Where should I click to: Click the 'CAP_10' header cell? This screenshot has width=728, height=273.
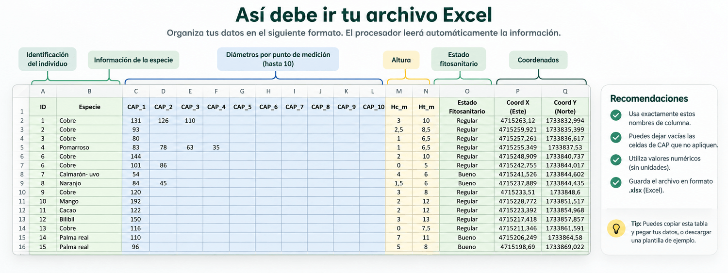(x=373, y=107)
